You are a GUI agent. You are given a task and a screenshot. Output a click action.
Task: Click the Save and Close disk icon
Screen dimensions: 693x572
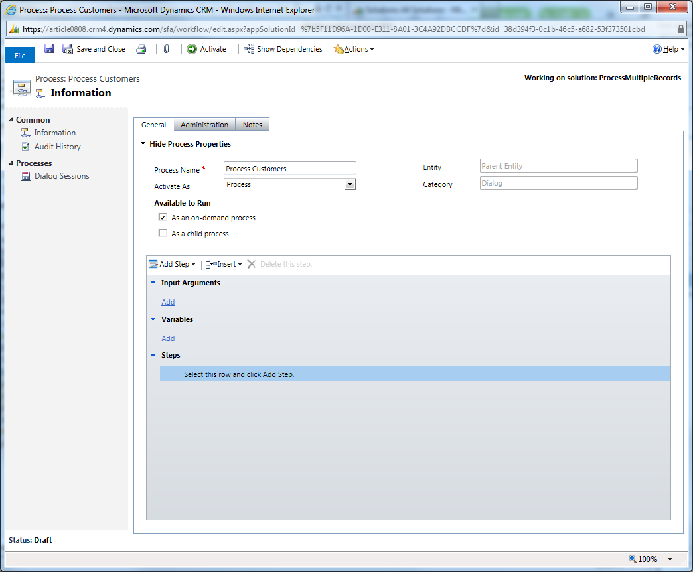coord(67,49)
